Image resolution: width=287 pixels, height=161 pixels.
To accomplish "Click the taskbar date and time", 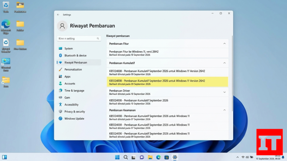I will point(268,157).
